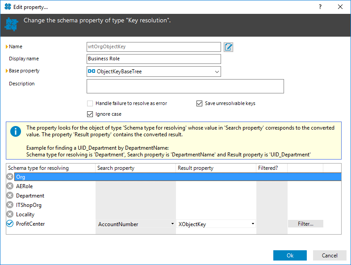Uncheck Save unresolvable keys
The width and height of the screenshot is (351, 265).
click(x=199, y=103)
